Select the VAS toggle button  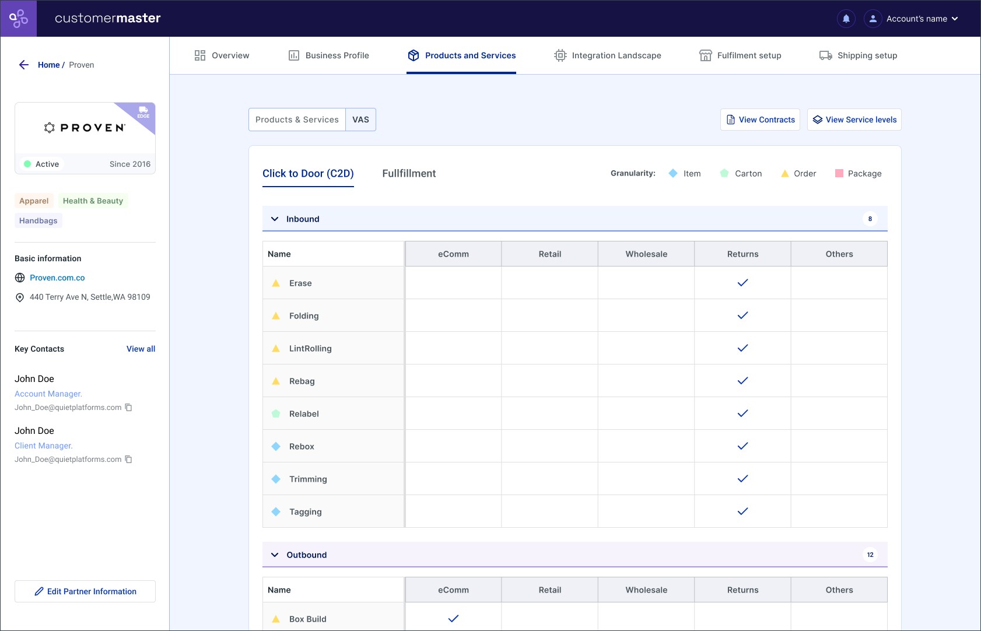pyautogui.click(x=360, y=120)
